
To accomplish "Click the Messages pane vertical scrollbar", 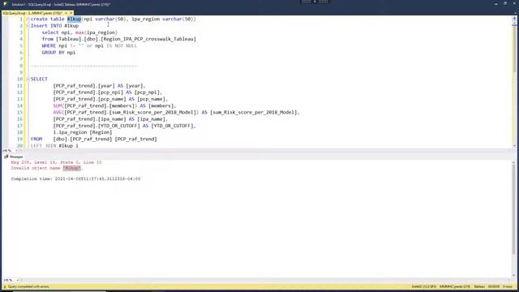I will click(x=514, y=218).
